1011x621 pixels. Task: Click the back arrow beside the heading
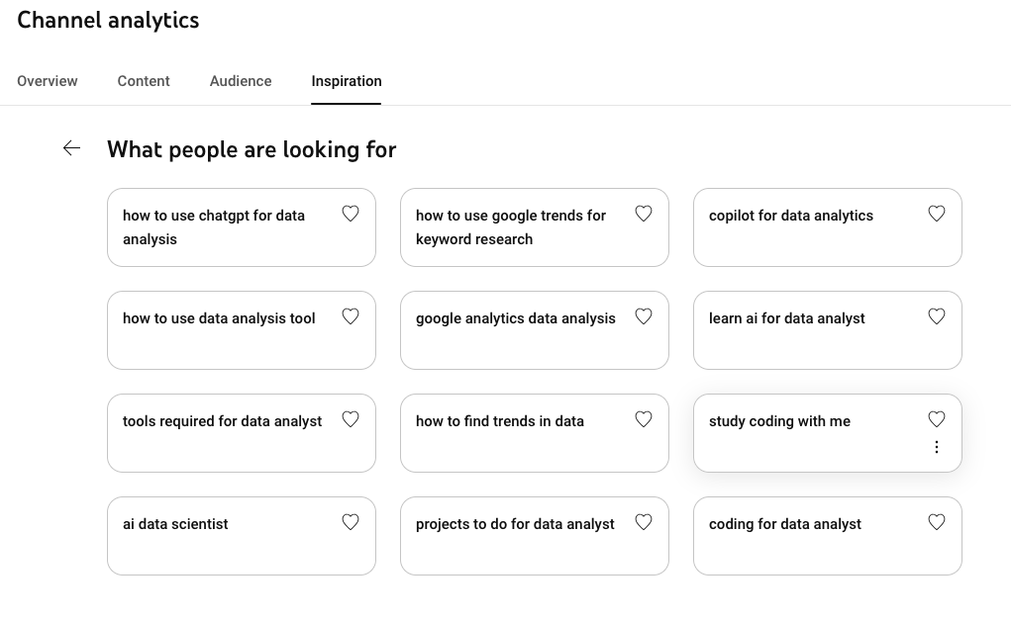pyautogui.click(x=71, y=148)
